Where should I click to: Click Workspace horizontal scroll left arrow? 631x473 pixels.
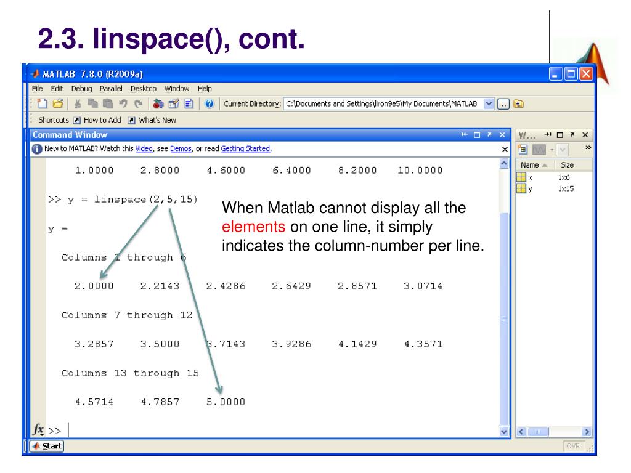point(521,432)
